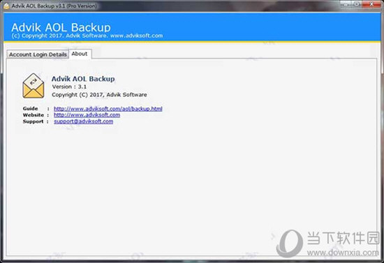Click the "Copyright (C) 2017, Advik Software" line
The image size is (384, 263).
[x=99, y=95]
